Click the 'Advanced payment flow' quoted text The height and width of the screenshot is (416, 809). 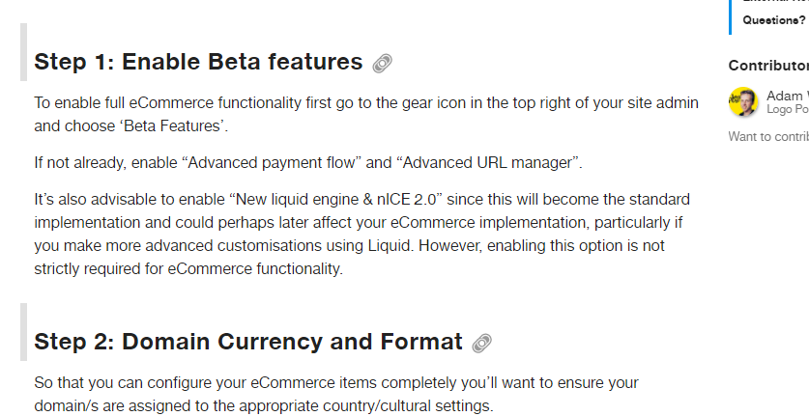click(x=272, y=163)
